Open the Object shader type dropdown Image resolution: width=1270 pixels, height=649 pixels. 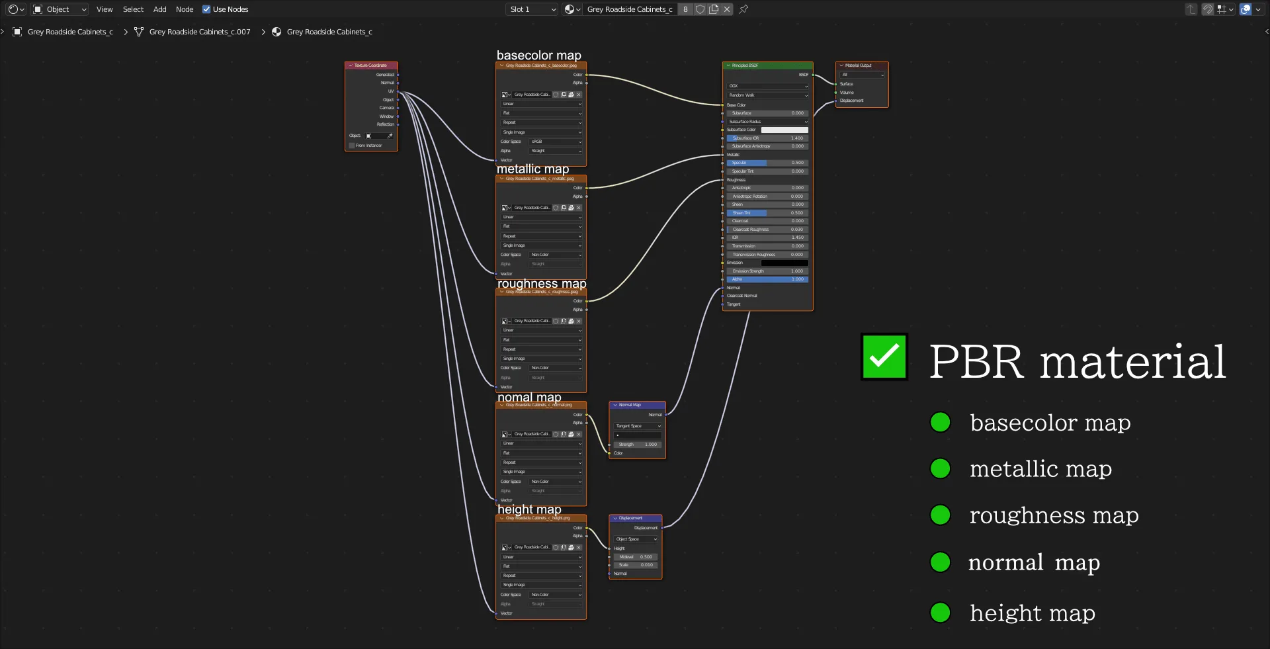point(60,9)
